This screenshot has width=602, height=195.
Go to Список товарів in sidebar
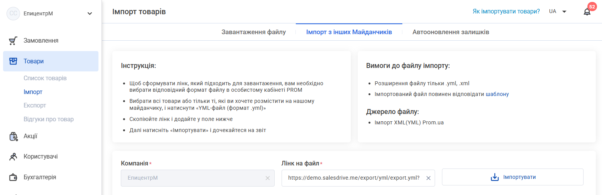coord(45,78)
